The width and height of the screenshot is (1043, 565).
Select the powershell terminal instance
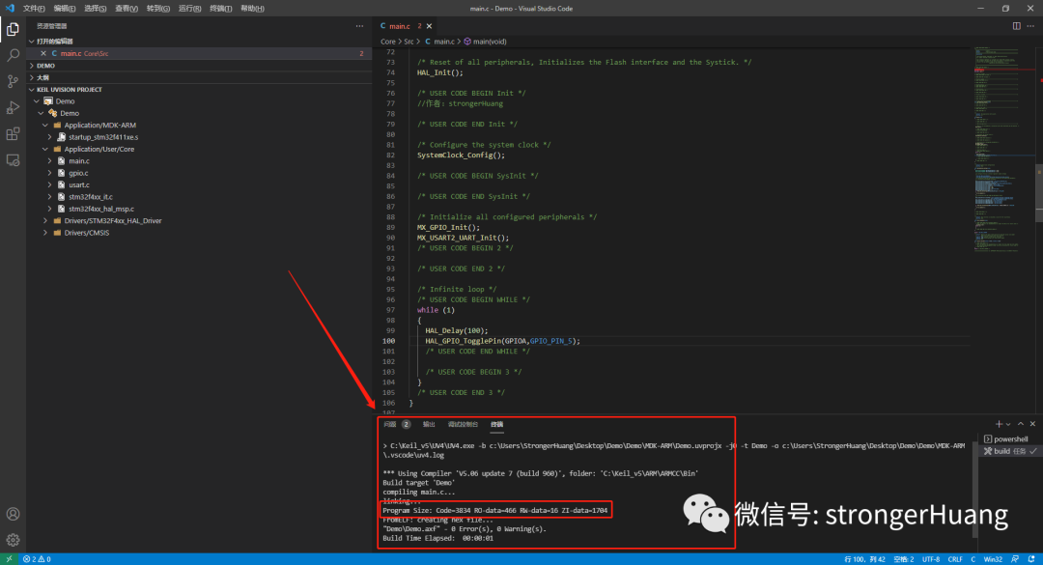click(1010, 438)
